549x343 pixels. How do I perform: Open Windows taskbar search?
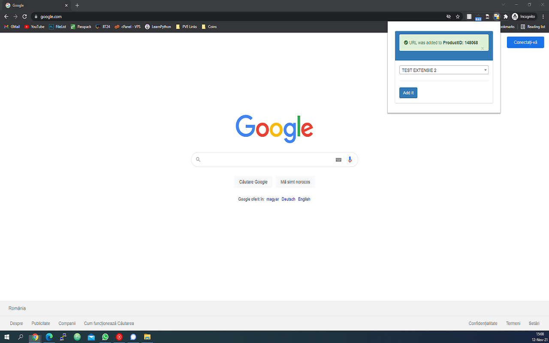21,337
